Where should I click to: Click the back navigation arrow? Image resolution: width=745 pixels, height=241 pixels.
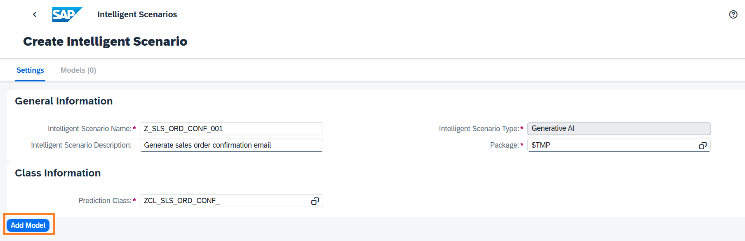[35, 14]
